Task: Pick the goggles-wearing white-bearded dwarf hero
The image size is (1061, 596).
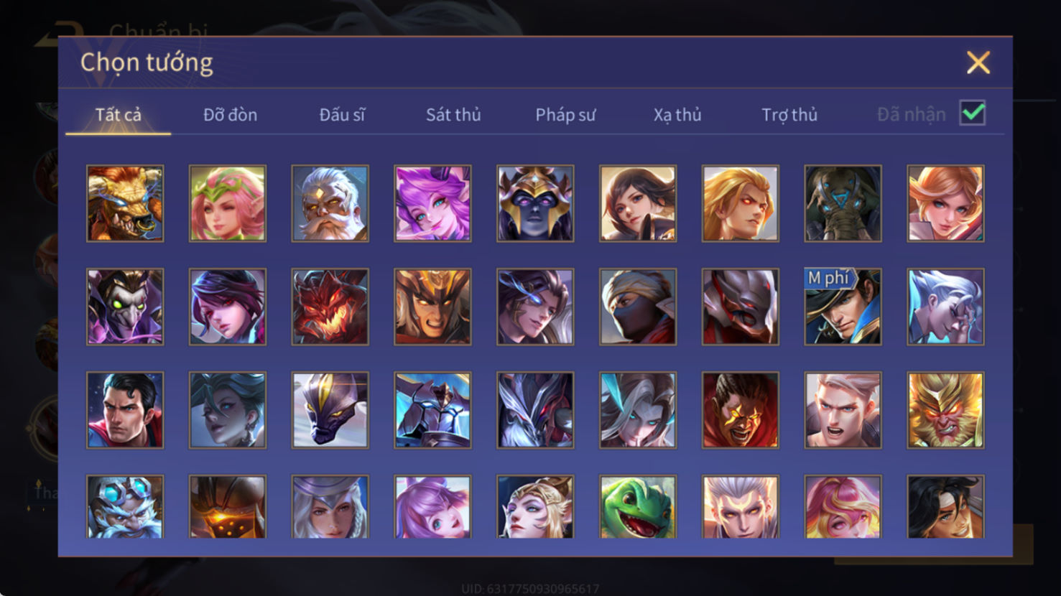Action: [125, 507]
